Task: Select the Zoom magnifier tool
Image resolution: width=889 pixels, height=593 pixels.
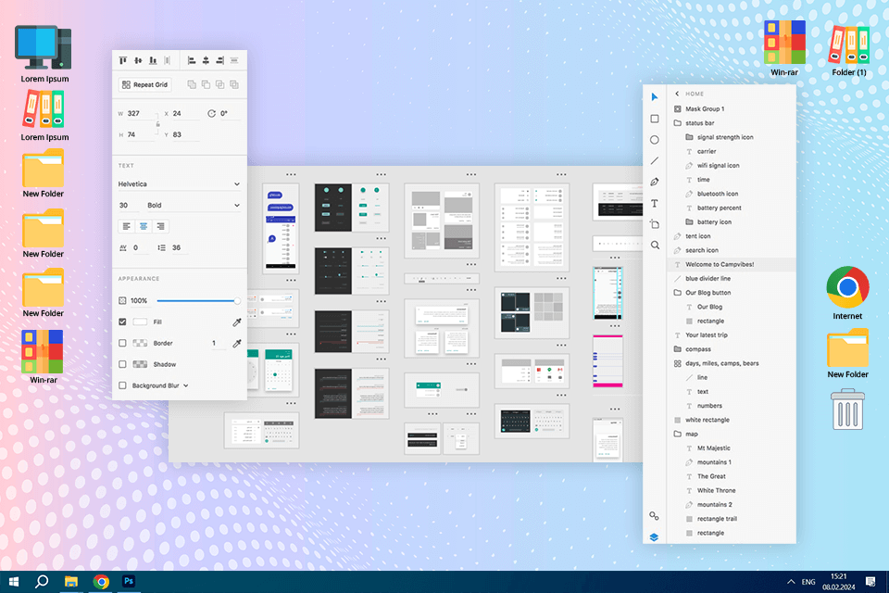Action: point(655,246)
